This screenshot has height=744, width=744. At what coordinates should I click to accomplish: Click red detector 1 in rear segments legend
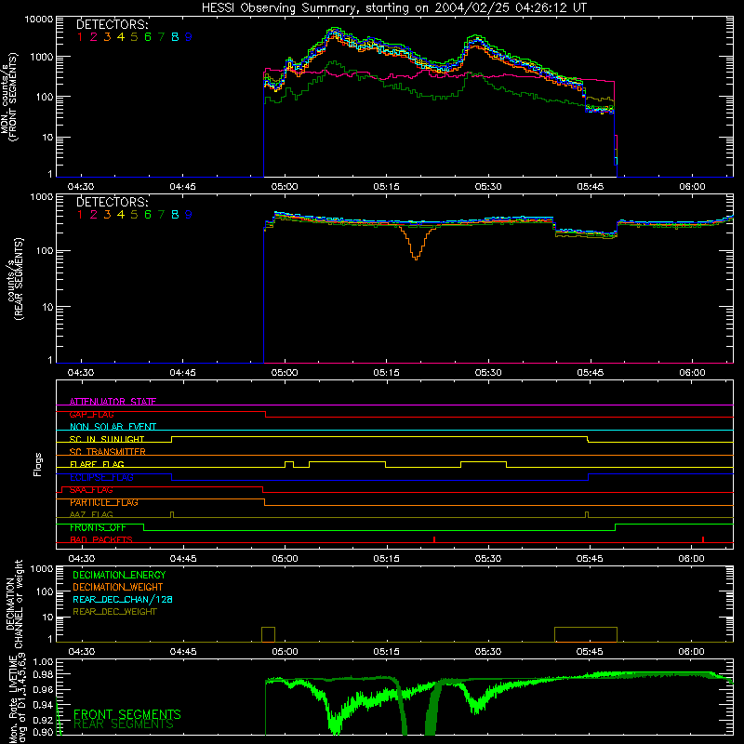click(x=80, y=215)
